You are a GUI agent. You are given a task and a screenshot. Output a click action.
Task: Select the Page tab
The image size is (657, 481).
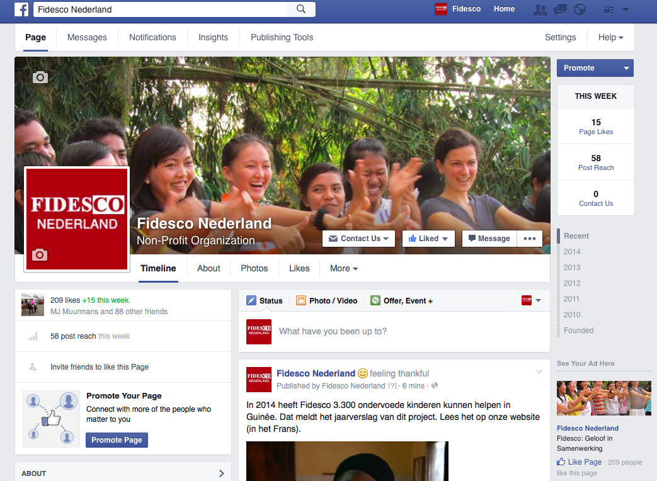36,37
